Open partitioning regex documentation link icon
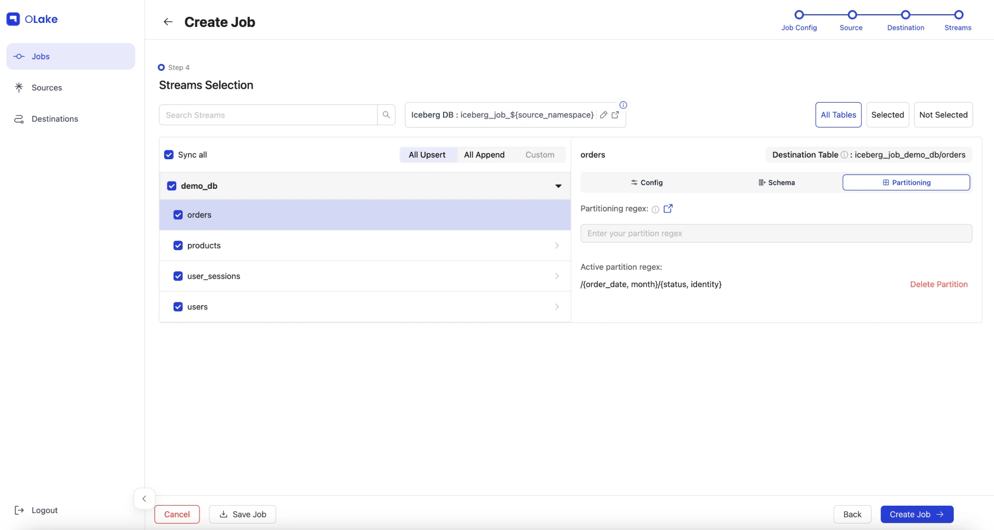This screenshot has height=530, width=994. 668,208
